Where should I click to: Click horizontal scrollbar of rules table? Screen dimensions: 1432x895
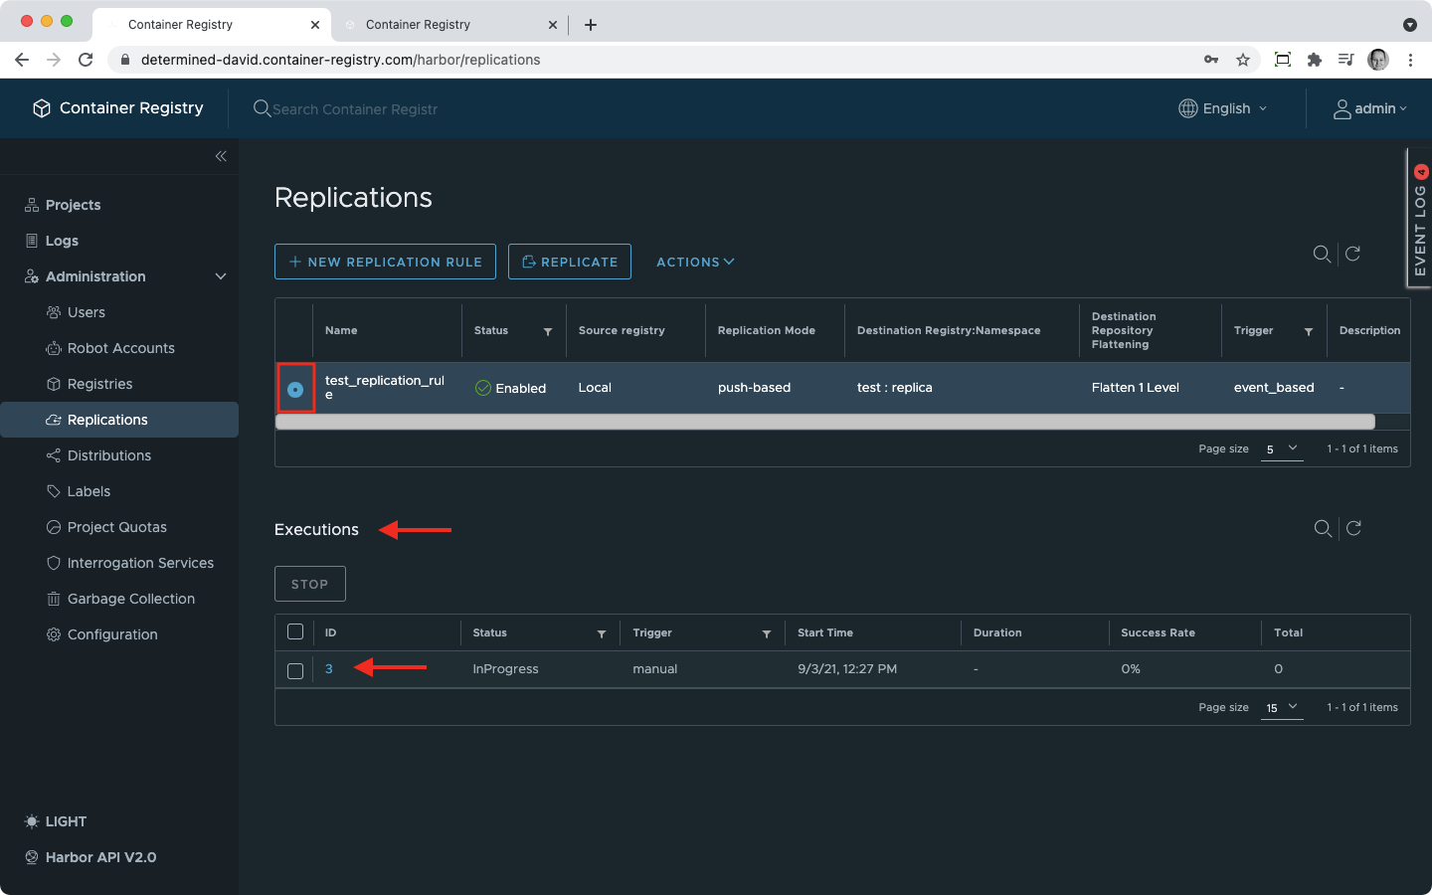[824, 422]
